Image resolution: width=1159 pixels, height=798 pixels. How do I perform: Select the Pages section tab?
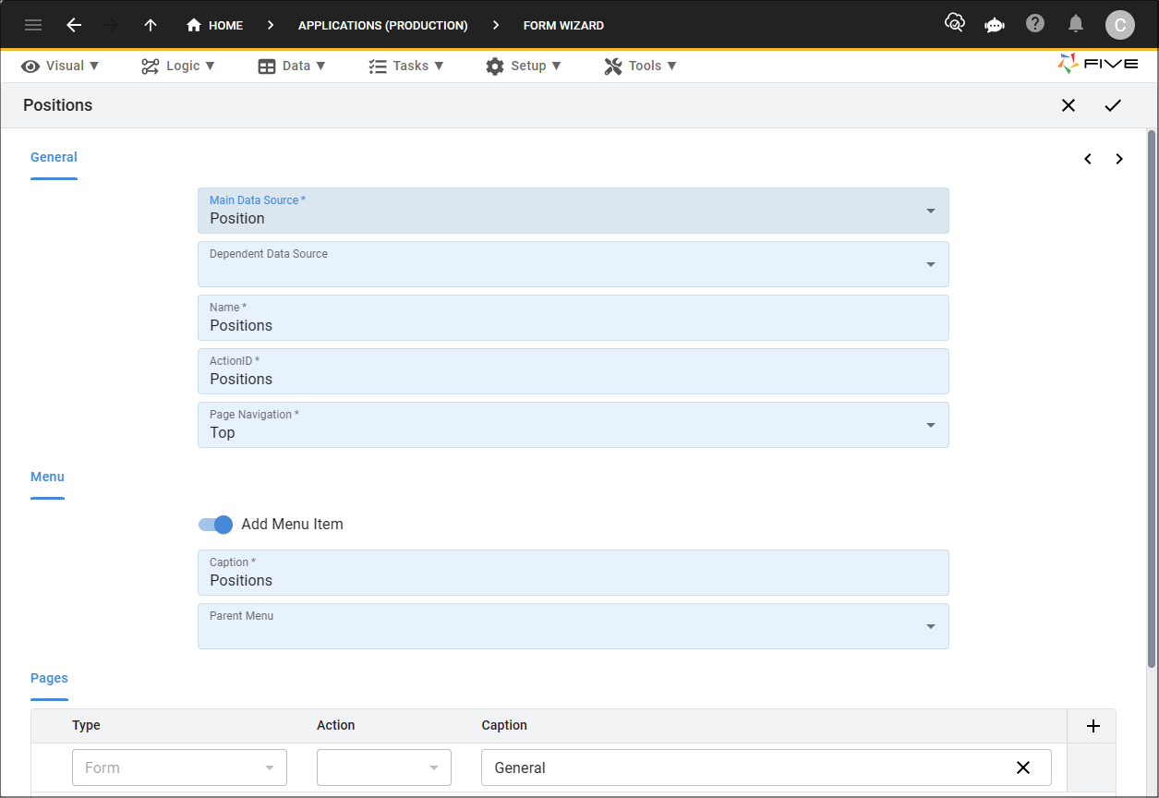49,679
